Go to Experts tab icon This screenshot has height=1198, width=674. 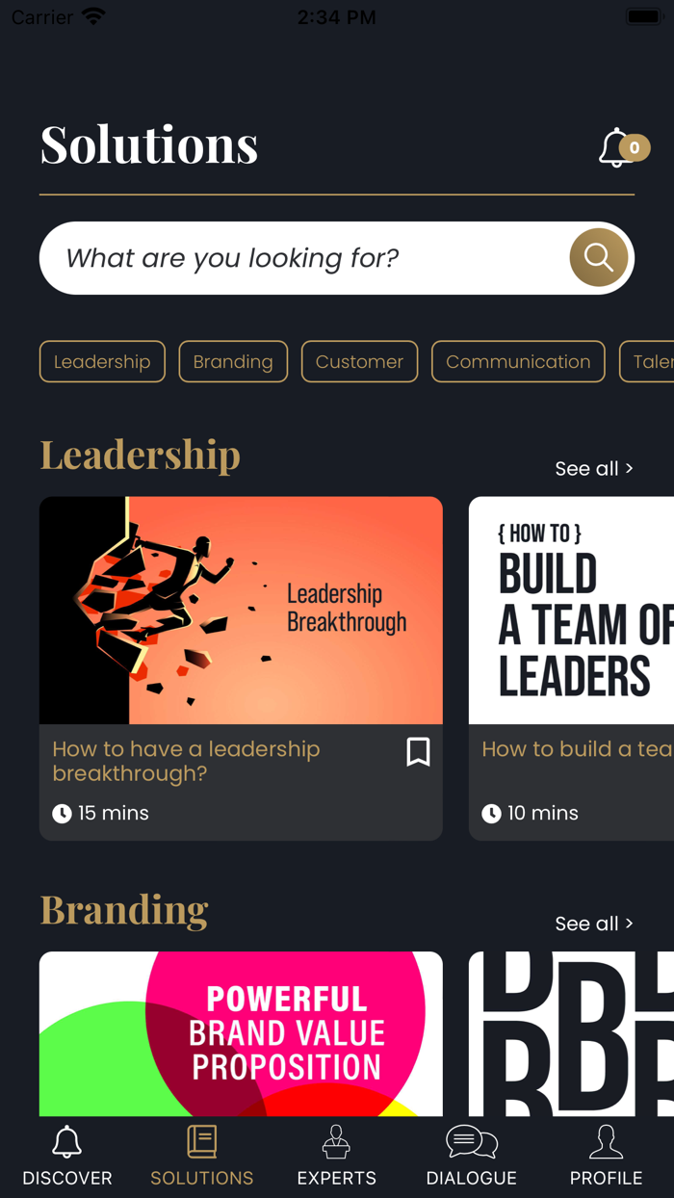coord(336,1141)
